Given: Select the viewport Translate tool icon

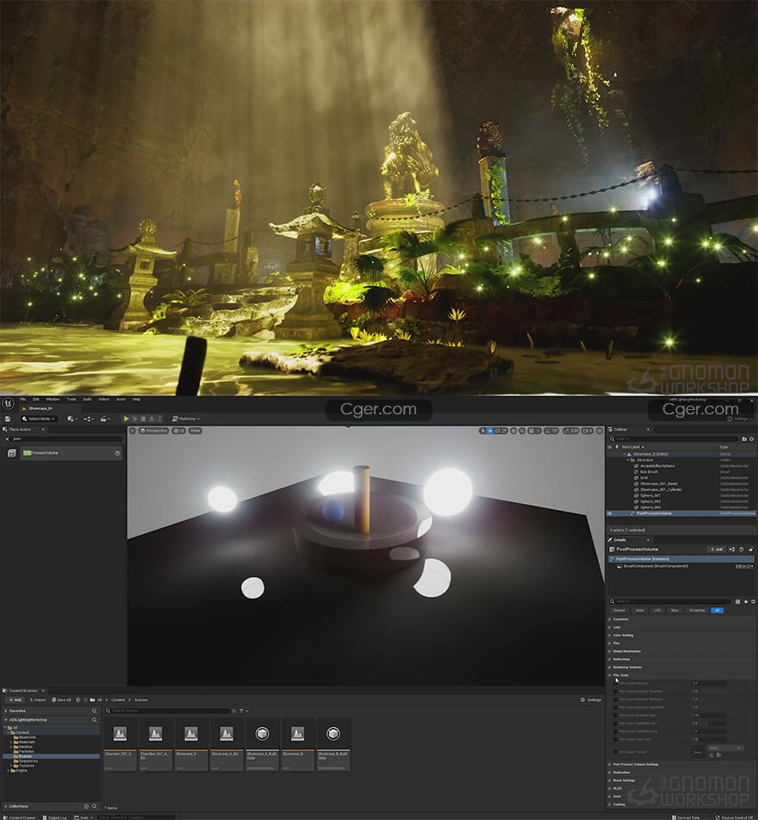Looking at the screenshot, I should coord(490,431).
